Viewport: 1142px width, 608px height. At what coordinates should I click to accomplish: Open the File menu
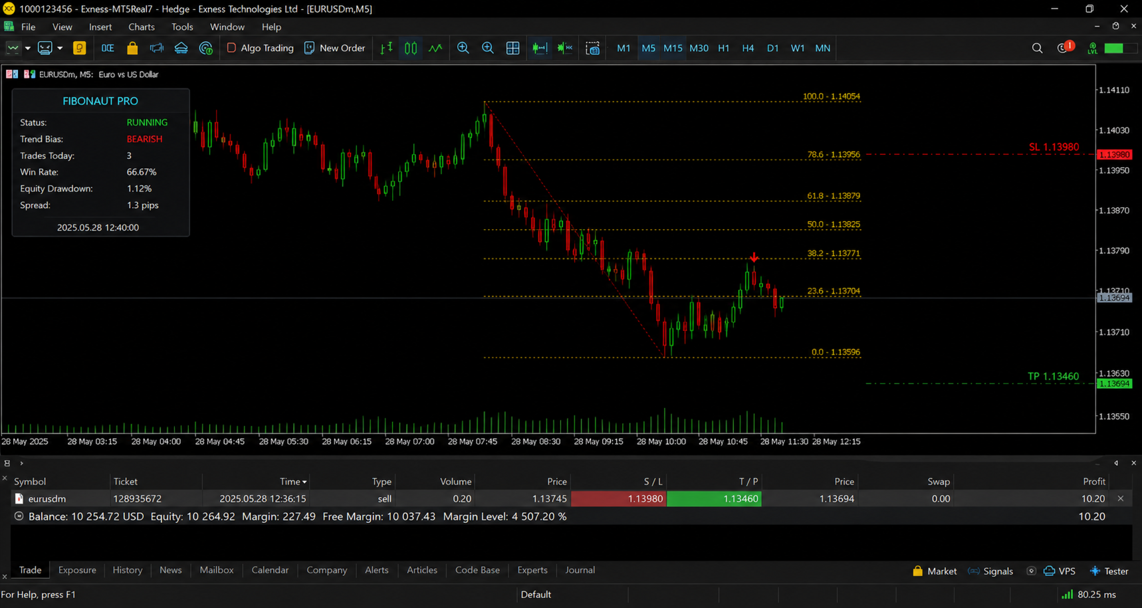28,27
